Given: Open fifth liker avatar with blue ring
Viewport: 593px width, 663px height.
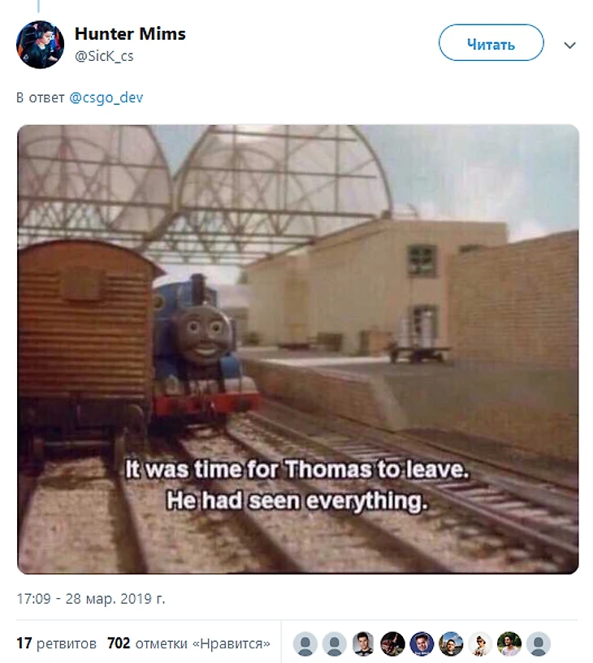Looking at the screenshot, I should 422,644.
